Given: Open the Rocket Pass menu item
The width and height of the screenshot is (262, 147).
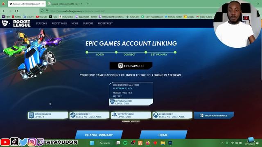Looking at the screenshot, I should [59, 24].
